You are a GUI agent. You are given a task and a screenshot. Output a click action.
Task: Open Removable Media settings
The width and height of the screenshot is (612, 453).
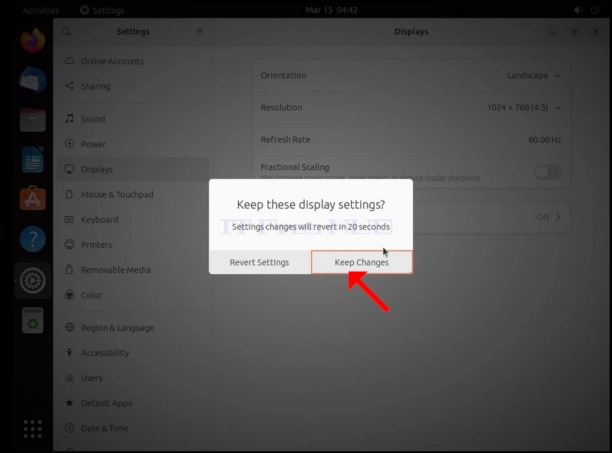pyautogui.click(x=133, y=269)
